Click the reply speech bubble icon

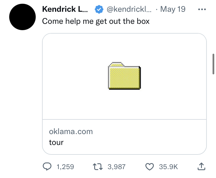pos(47,167)
